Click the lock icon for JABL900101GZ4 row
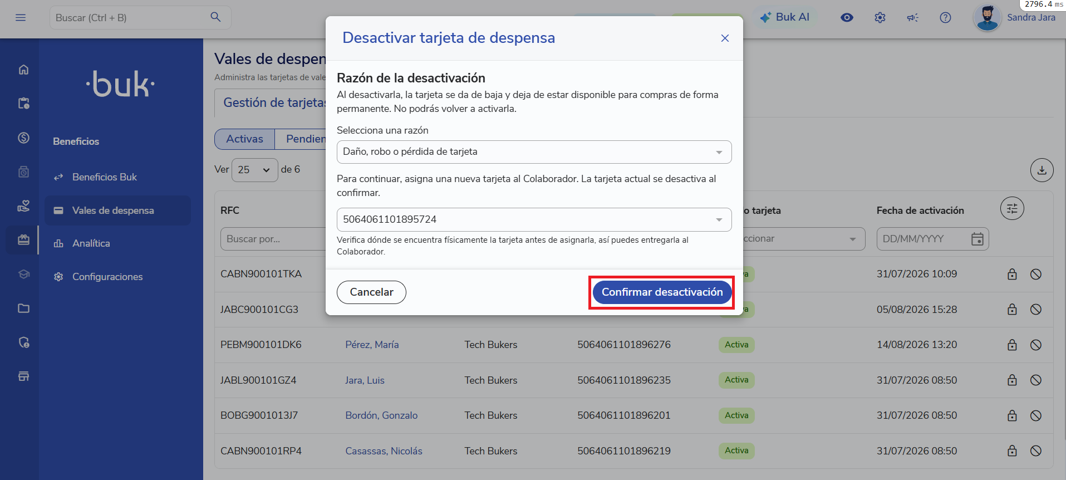The width and height of the screenshot is (1066, 480). (1012, 380)
